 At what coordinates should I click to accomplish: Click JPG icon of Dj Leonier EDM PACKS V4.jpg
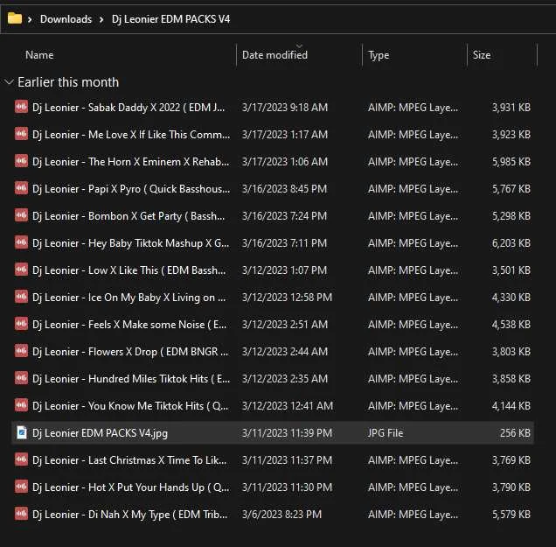[22, 432]
